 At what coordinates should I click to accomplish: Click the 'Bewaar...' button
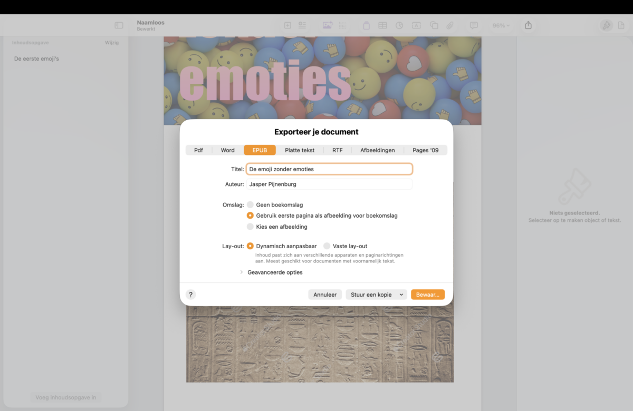pyautogui.click(x=427, y=295)
